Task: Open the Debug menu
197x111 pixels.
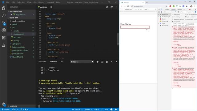Action: point(41,2)
